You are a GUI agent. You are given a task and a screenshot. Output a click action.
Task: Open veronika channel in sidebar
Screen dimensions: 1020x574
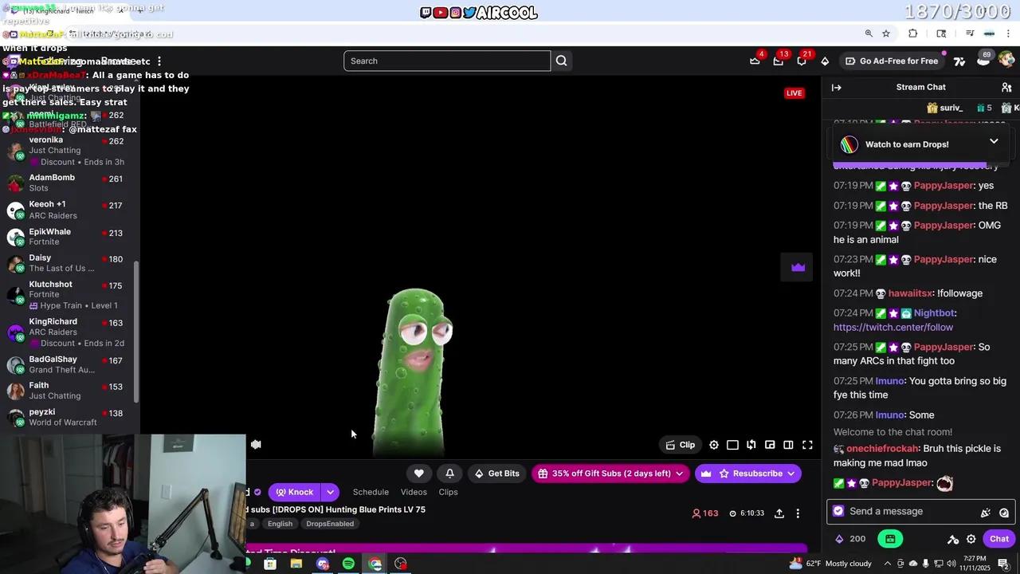69,150
